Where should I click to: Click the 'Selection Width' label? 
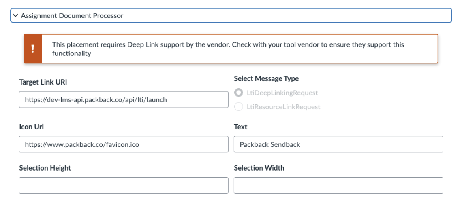coord(259,168)
